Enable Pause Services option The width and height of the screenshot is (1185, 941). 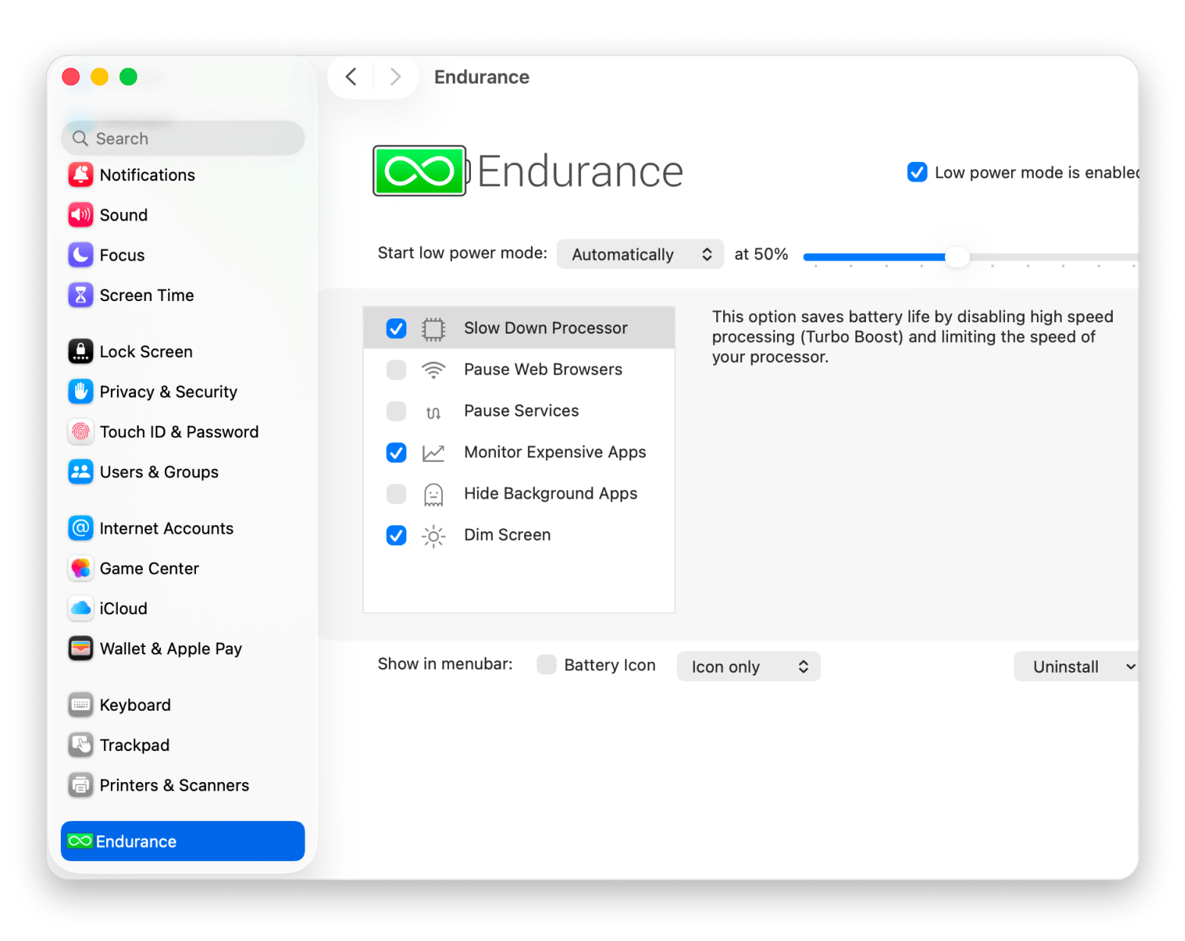pyautogui.click(x=396, y=411)
